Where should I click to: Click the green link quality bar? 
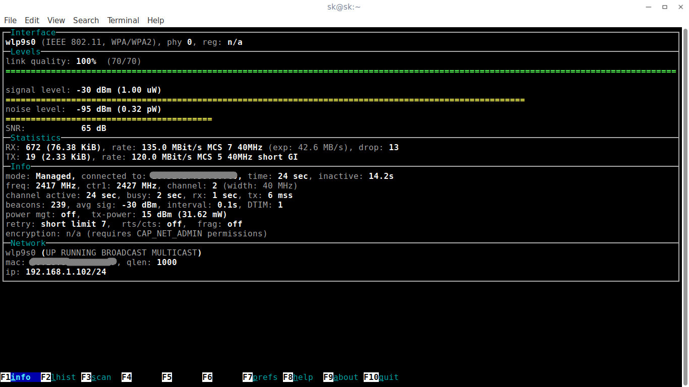341,71
